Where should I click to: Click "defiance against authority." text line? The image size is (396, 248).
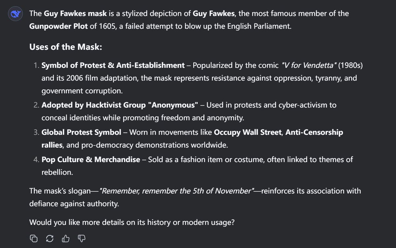(74, 204)
